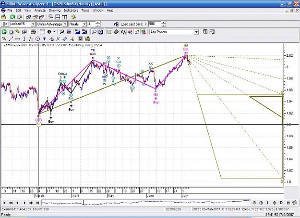Click the Load Last Bars 500 field
Viewport: 300px width, 218px height.
[x=155, y=24]
